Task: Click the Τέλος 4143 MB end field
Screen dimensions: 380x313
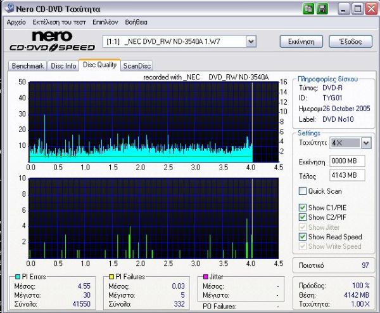Action: tap(347, 175)
